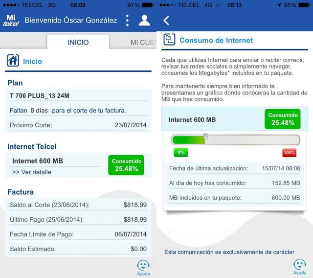Click the Inicio house icon
This screenshot has height=278, width=313.
tap(13, 60)
